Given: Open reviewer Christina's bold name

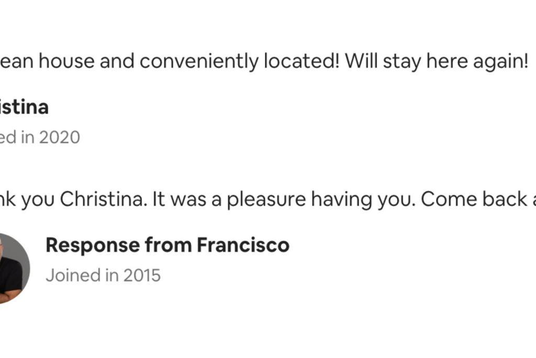Looking at the screenshot, I should tap(24, 107).
